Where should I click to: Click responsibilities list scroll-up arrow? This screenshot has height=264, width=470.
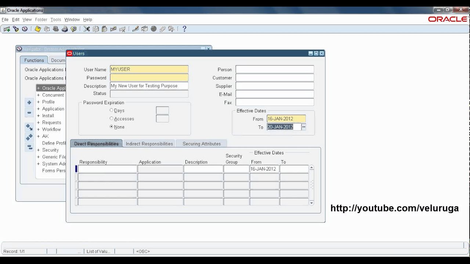pyautogui.click(x=311, y=168)
